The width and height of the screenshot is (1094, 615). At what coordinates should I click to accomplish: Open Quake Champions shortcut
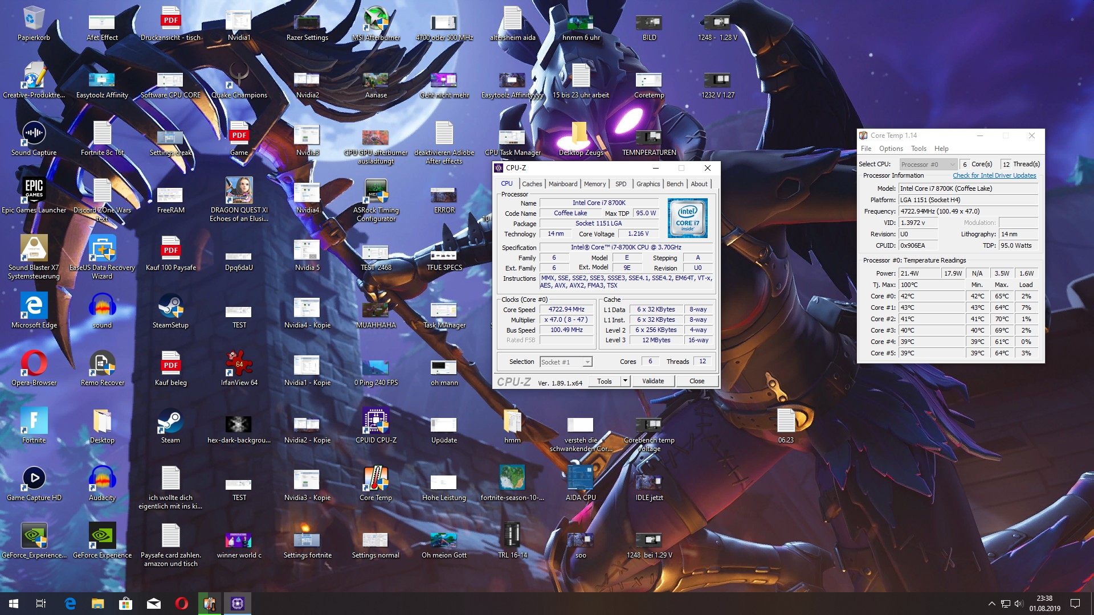[x=239, y=81]
